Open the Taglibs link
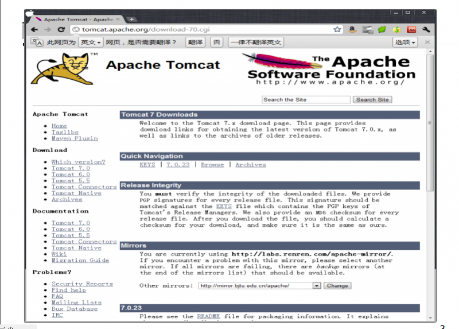Image resolution: width=459 pixels, height=329 pixels. 65,132
